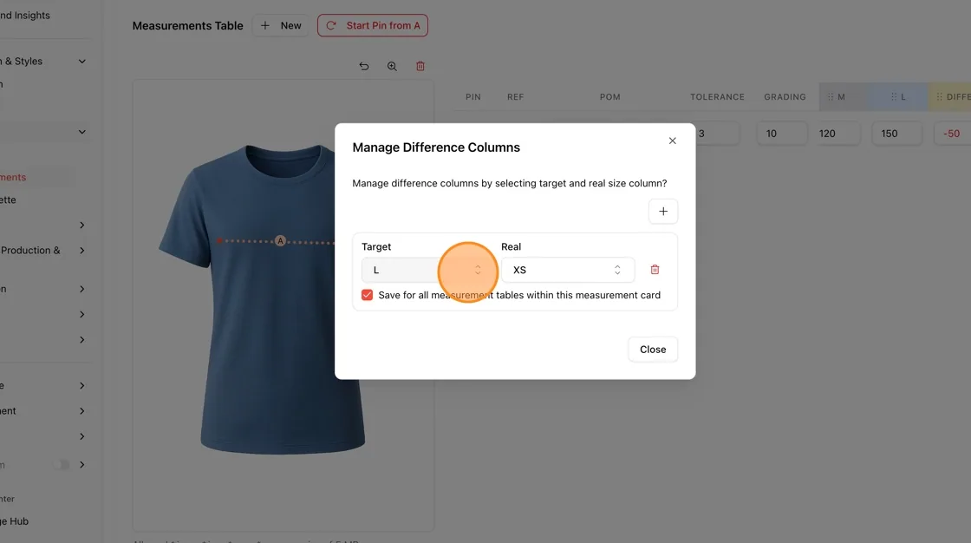Click the TOLERANCE column header

coord(717,96)
